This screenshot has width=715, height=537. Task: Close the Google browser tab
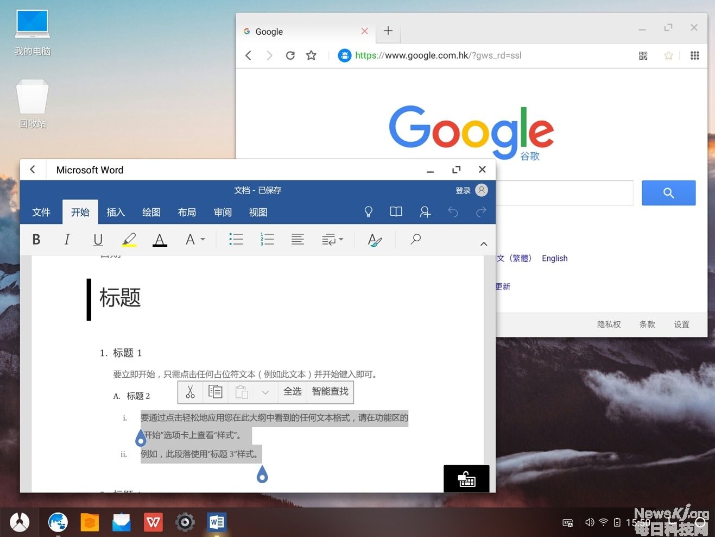click(x=365, y=31)
